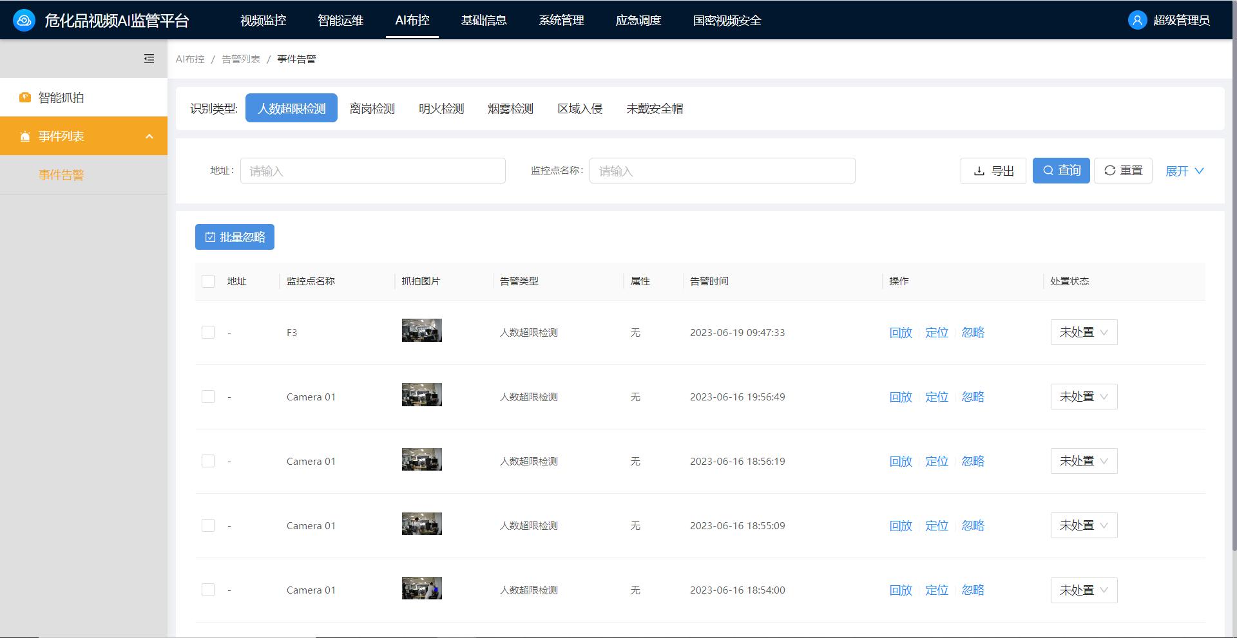Viewport: 1237px width, 638px height.
Task: Click the platform logo icon
Action: [x=24, y=20]
